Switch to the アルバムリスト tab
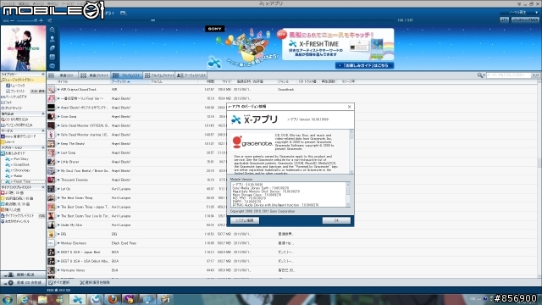This screenshot has width=542, height=305. pos(127,75)
